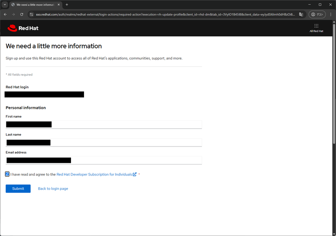Click the address bar URL
This screenshot has width=336, height=236.
(x=165, y=14)
